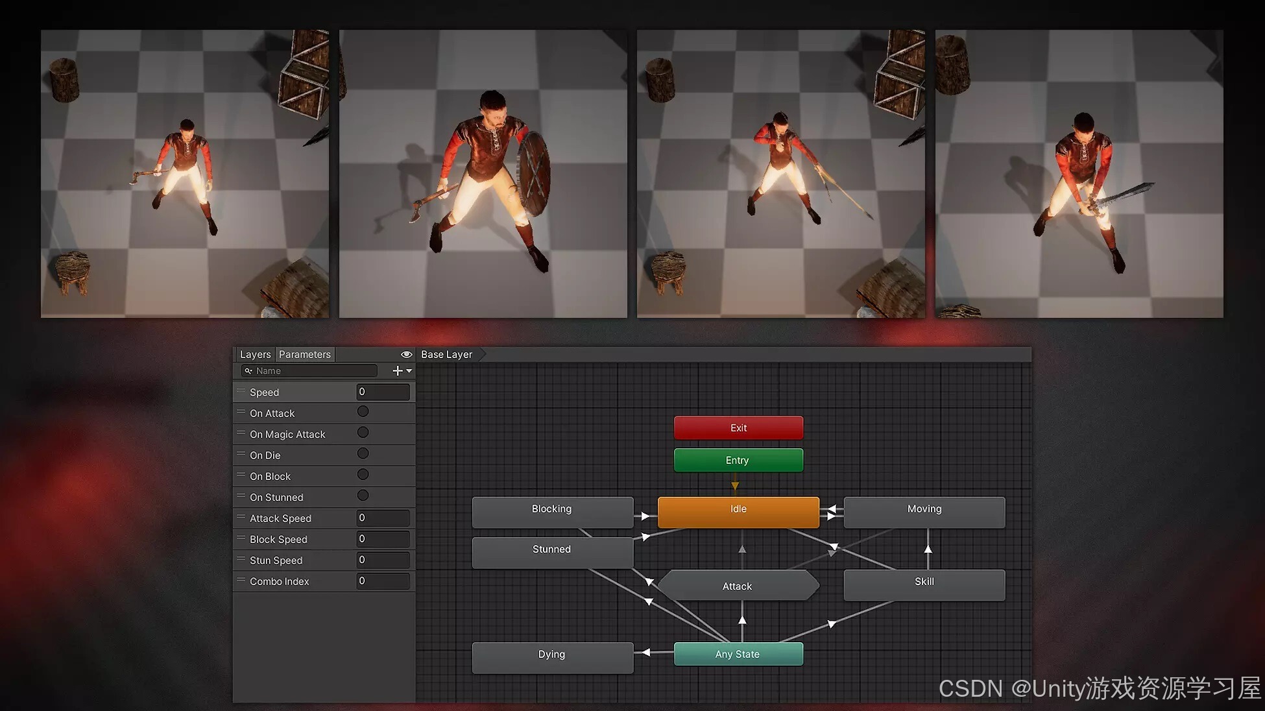Viewport: 1265px width, 711px height.
Task: Toggle the On Attack trigger
Action: [x=362, y=411]
